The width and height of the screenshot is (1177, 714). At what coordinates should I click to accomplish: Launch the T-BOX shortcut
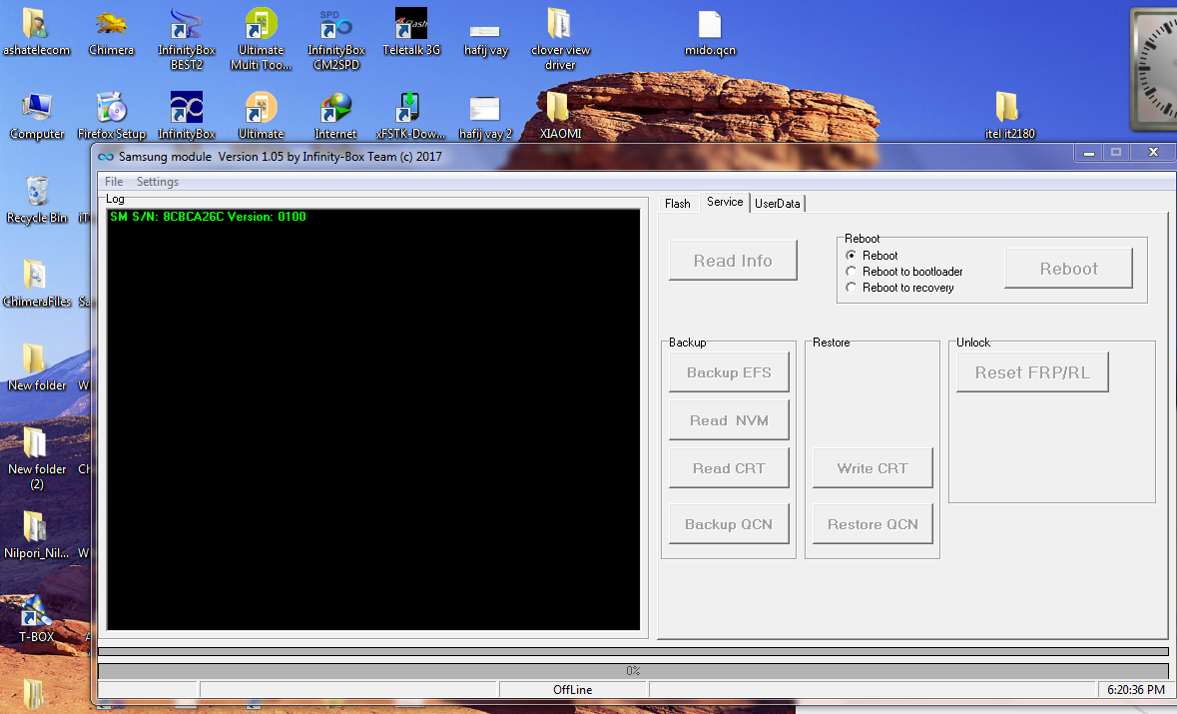point(36,619)
